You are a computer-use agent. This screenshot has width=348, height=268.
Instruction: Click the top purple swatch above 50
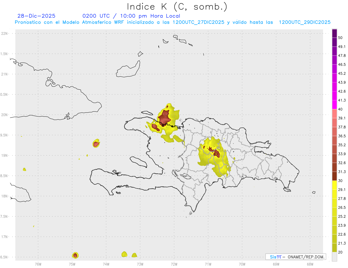tap(334, 34)
